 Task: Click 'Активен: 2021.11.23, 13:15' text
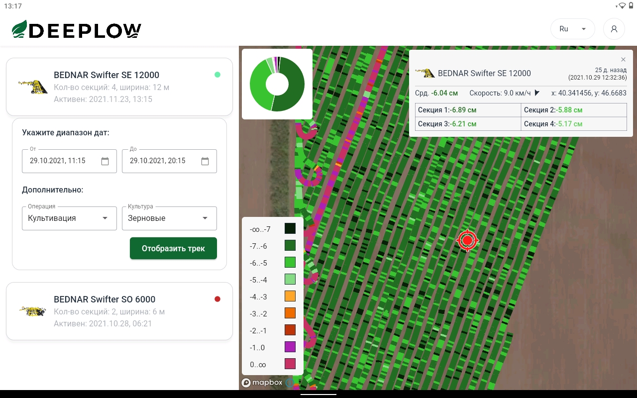tap(103, 99)
